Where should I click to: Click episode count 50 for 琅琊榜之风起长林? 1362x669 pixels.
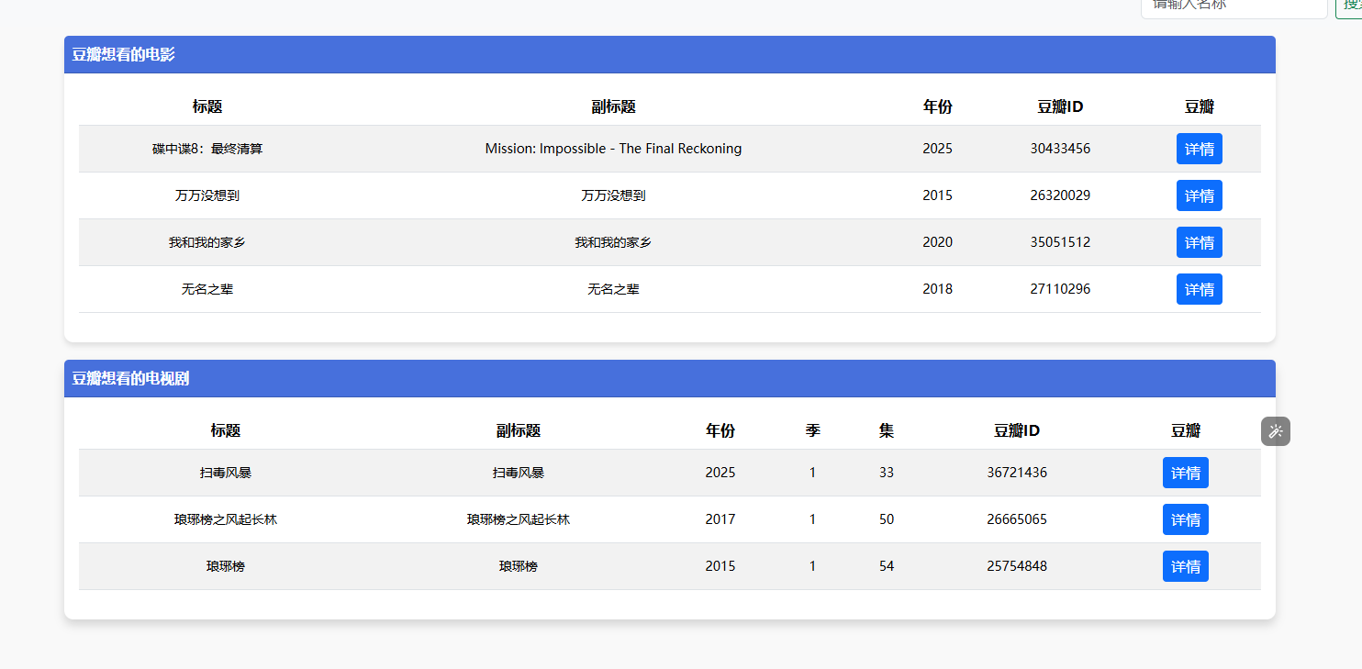(886, 519)
